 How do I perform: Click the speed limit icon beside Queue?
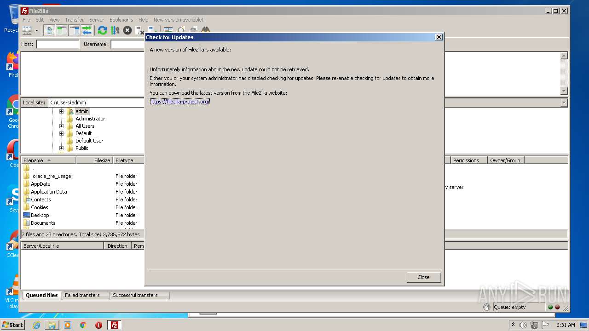coord(487,307)
